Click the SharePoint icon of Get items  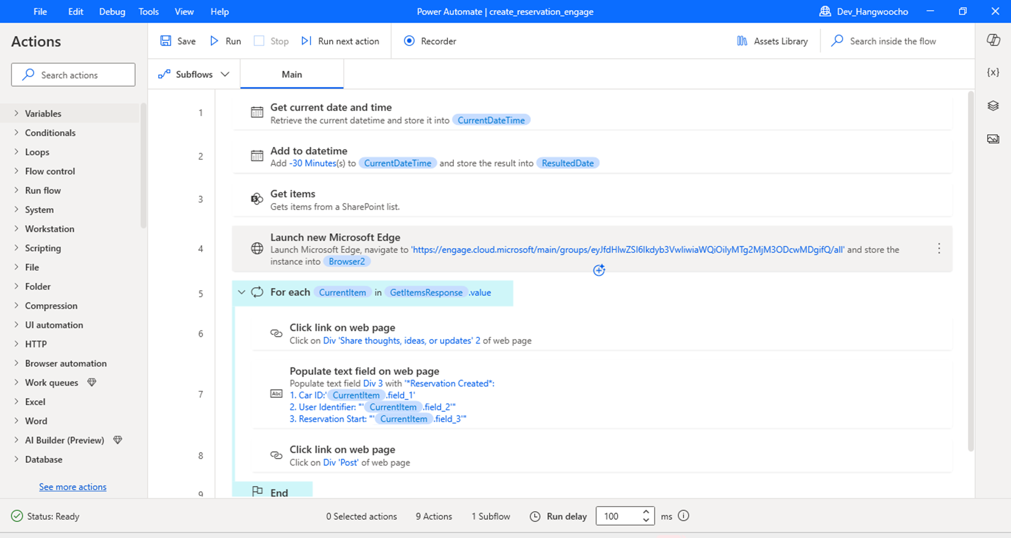257,199
